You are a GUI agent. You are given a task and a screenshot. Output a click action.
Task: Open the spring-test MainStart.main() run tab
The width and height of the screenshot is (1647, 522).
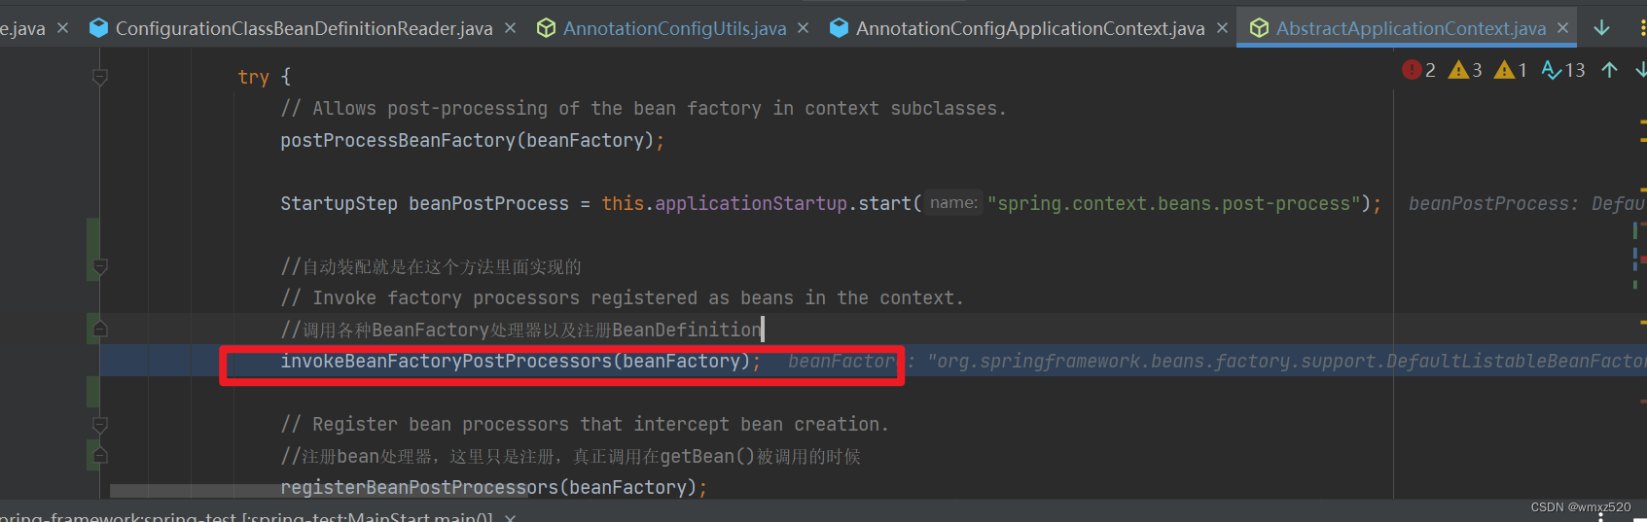247,516
